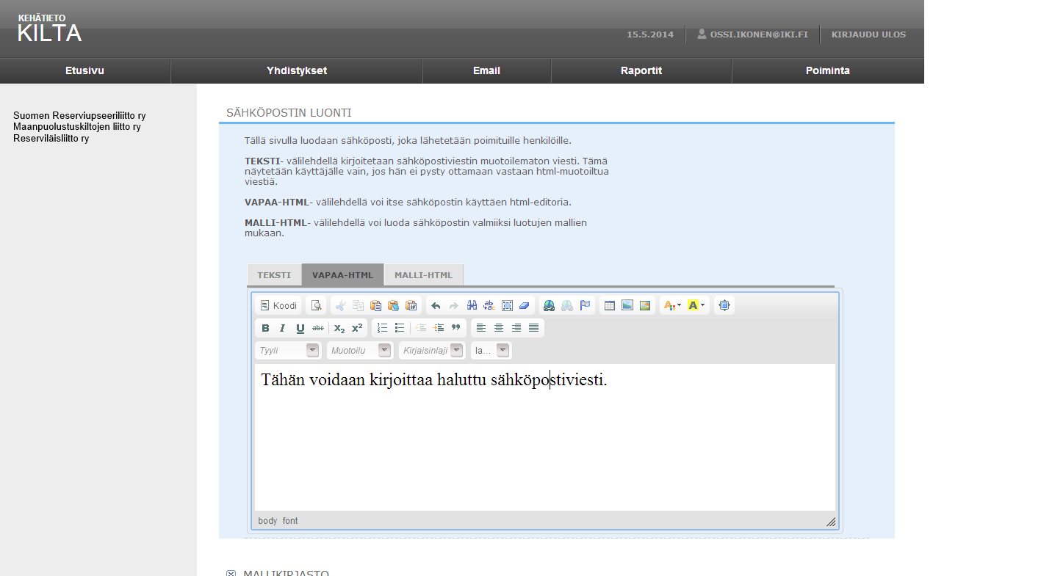Open the Etusivu menu item
The width and height of the screenshot is (1041, 576).
pos(84,70)
